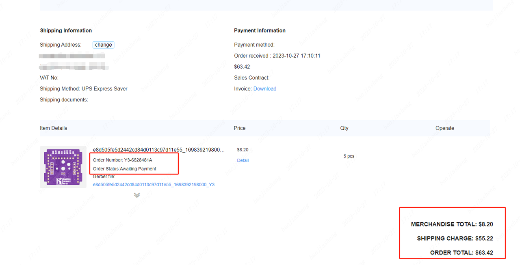Image resolution: width=520 pixels, height=265 pixels.
Task: Click the Item Details column header
Action: click(x=53, y=128)
